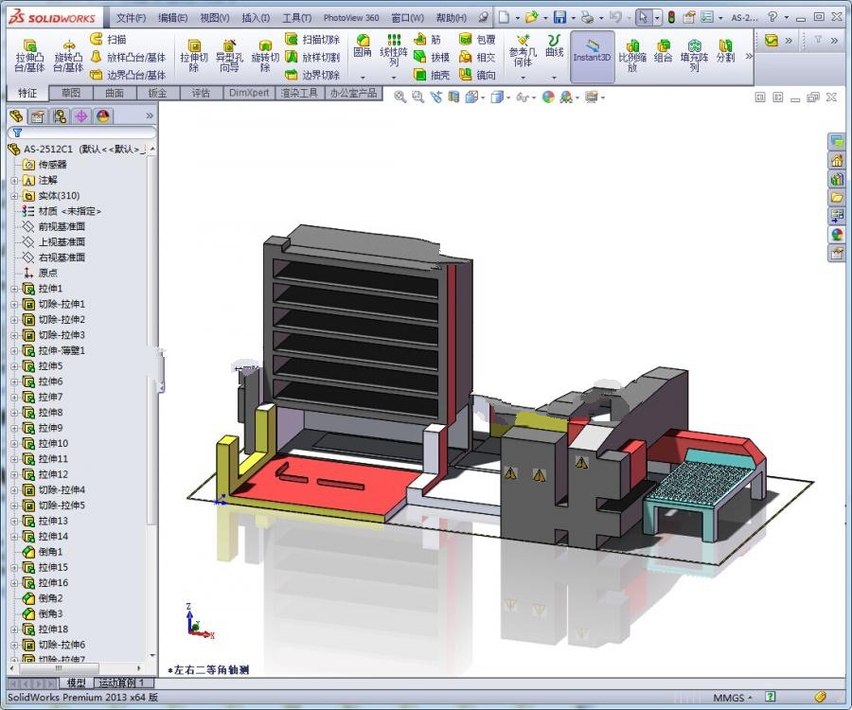Select 材质 <未指定> material item

point(62,211)
